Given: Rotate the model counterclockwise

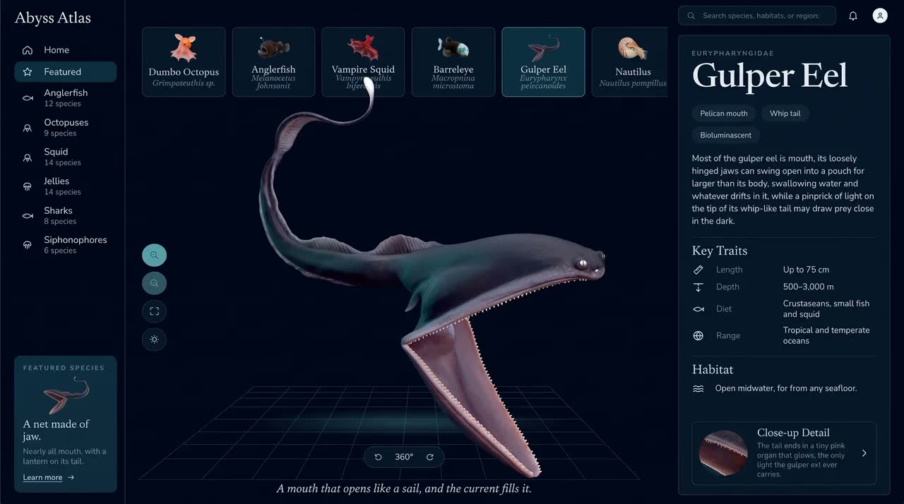Looking at the screenshot, I should click(x=378, y=457).
